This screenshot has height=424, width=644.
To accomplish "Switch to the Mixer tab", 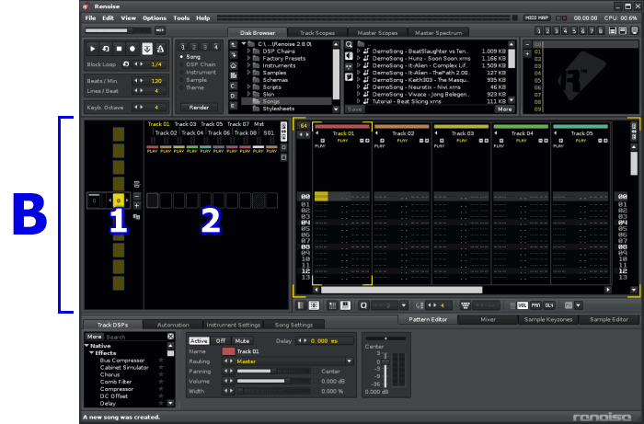I will point(488,319).
